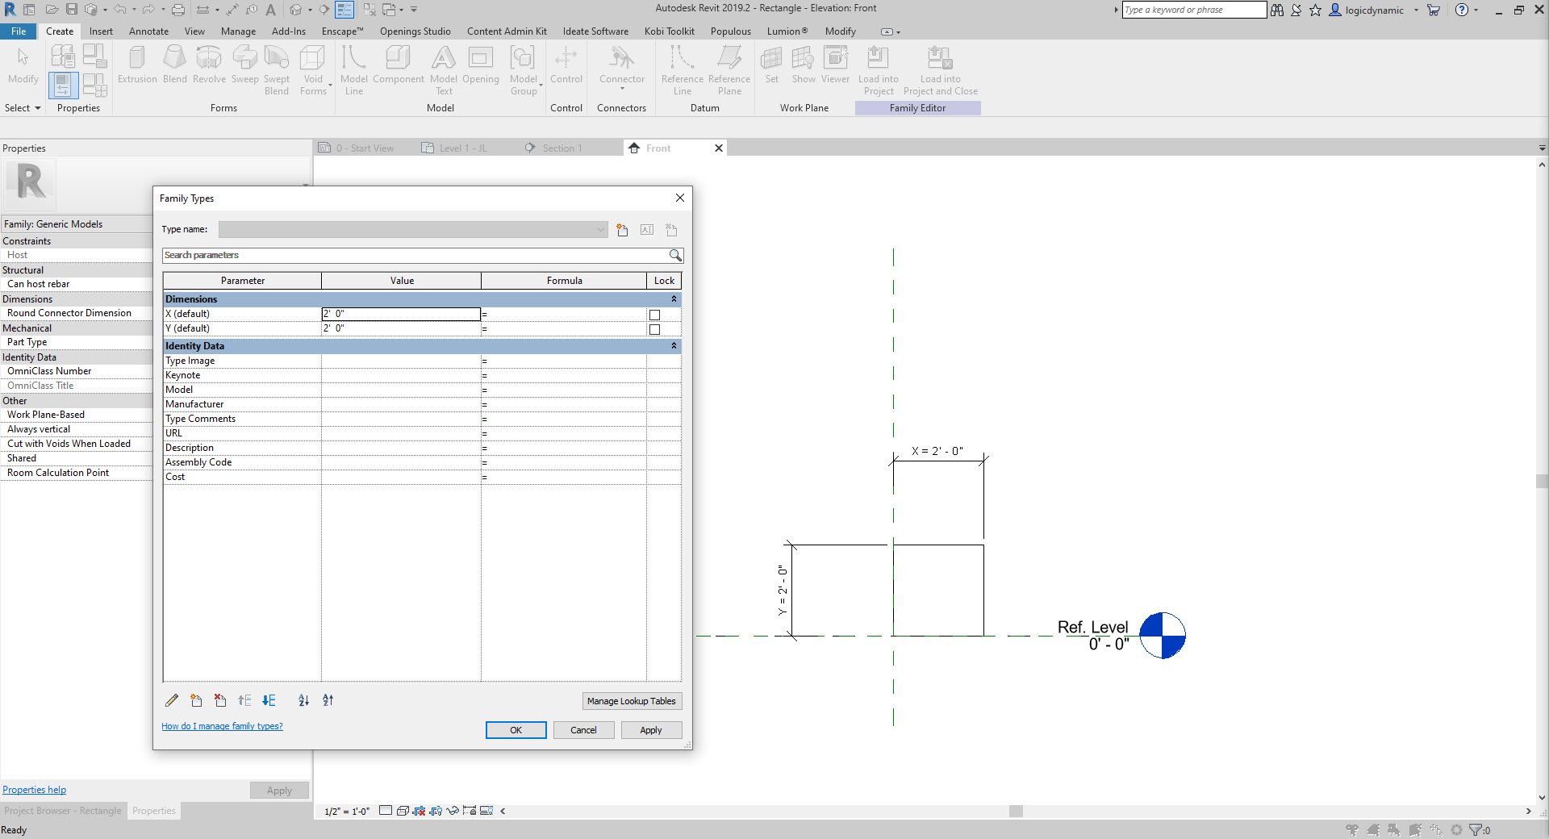Screen dimensions: 1549x839
Task: Click the selection Filter funnel in status bar
Action: 1476,829
